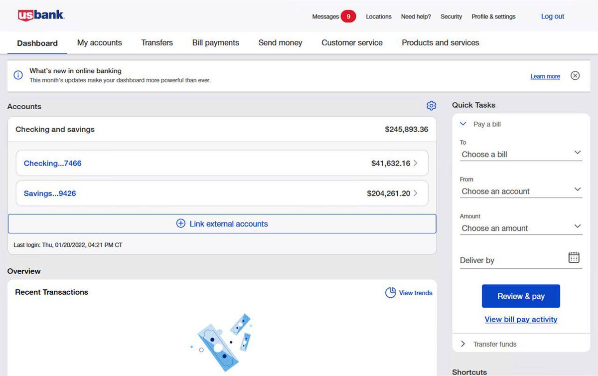
Task: Collapse the Pay a bill section
Action: (x=463, y=124)
